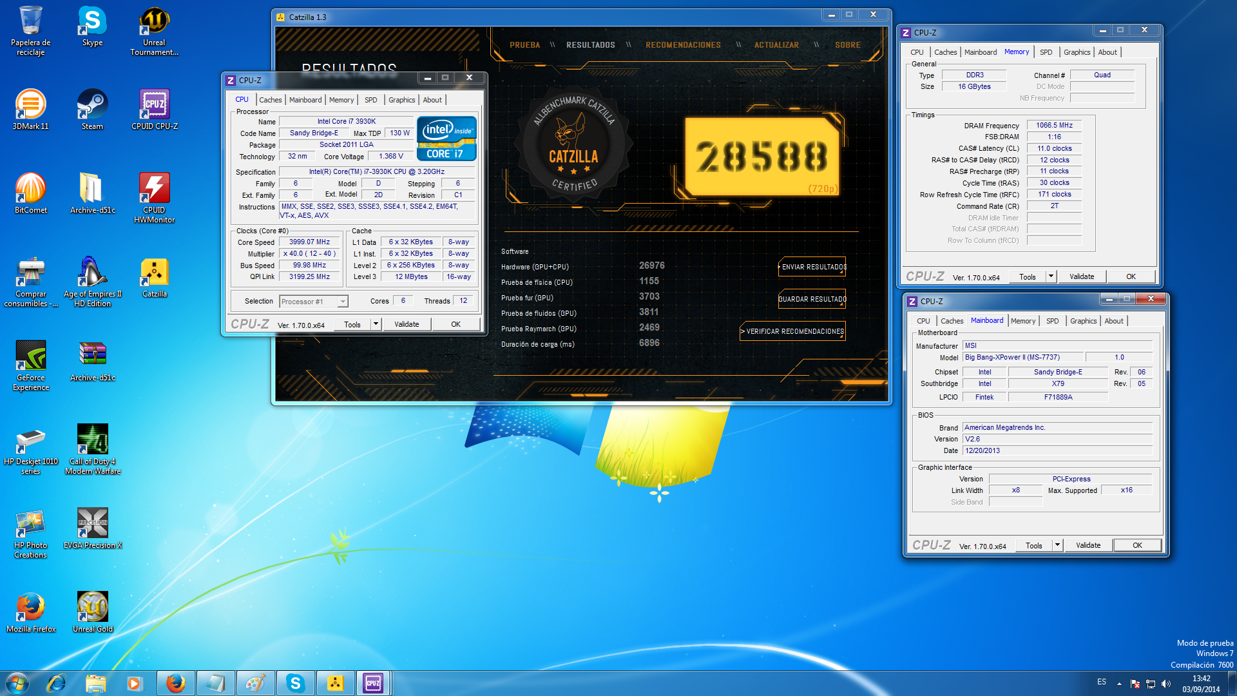This screenshot has width=1237, height=696.
Task: Select the CPUID CPU-Z desktop shortcut
Action: pyautogui.click(x=154, y=110)
